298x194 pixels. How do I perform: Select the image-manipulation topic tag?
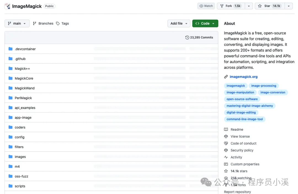click(240, 92)
